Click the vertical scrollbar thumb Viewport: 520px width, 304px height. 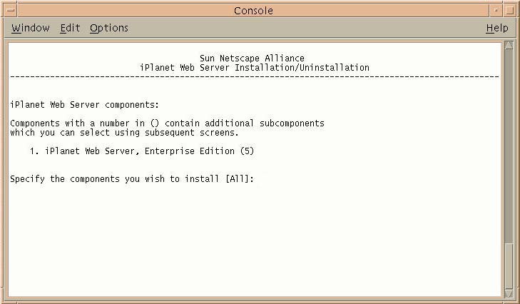click(509, 266)
